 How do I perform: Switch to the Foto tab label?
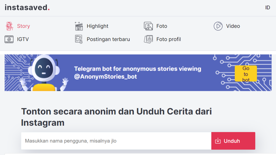162,26
